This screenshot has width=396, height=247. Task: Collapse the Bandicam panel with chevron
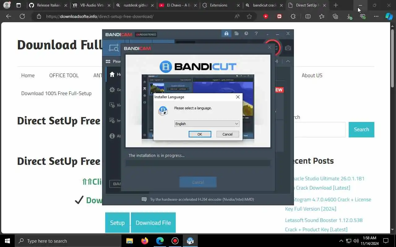point(288,61)
